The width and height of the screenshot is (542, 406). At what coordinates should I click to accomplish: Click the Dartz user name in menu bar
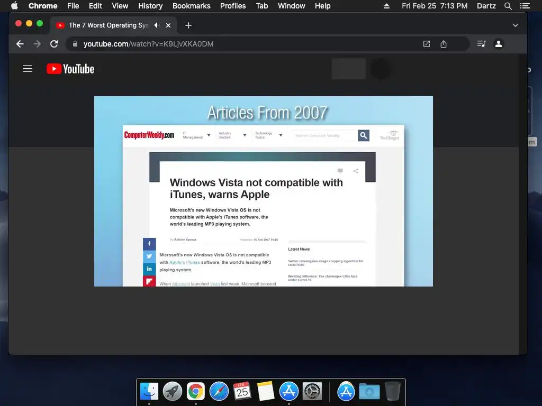point(486,6)
